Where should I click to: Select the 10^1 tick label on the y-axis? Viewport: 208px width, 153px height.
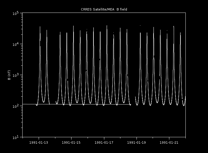[x=16, y=137]
